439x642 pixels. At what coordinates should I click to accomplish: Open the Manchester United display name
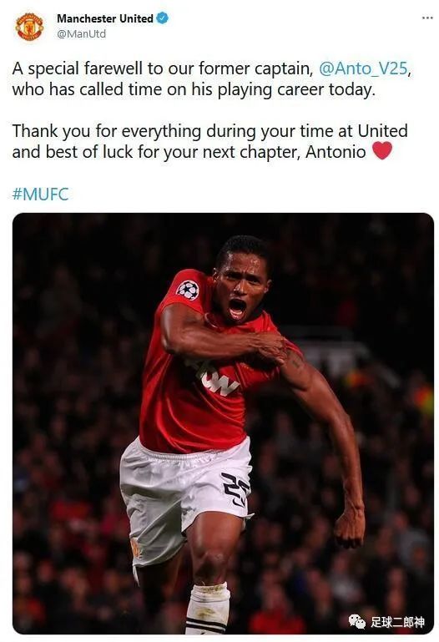[x=105, y=18]
